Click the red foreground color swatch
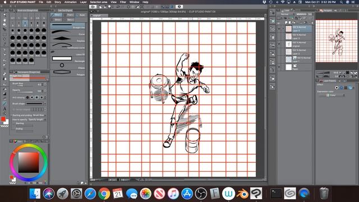Viewport: 359px width, 202px height. coord(3,119)
